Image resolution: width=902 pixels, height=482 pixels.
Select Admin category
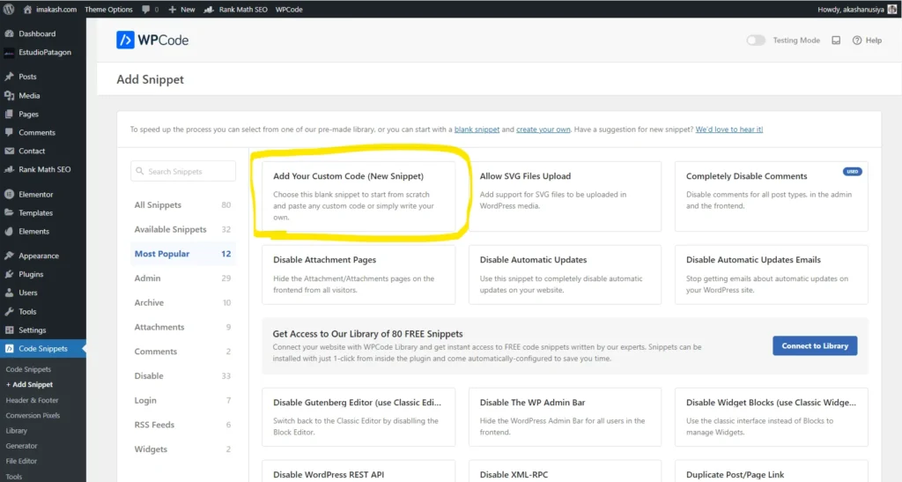coord(182,278)
